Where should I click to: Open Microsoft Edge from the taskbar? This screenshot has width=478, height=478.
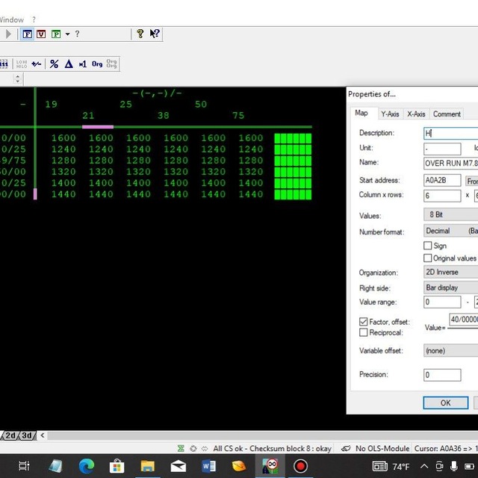87,466
